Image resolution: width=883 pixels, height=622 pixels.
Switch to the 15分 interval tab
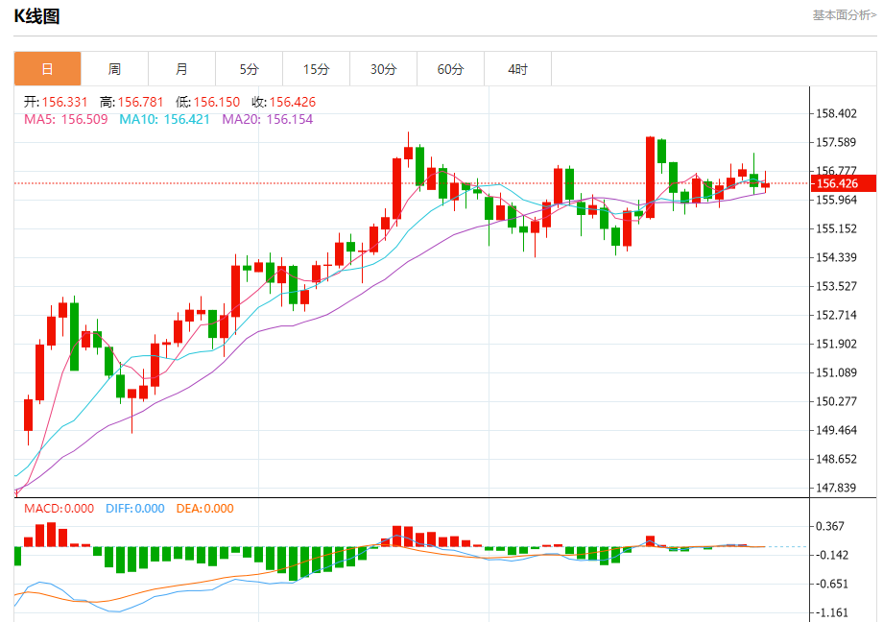(317, 69)
